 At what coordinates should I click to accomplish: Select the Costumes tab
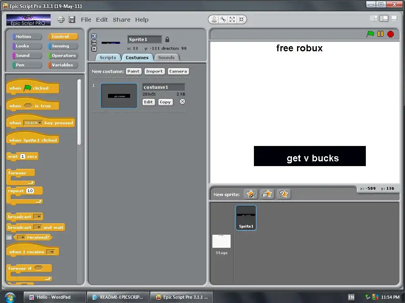coord(137,58)
